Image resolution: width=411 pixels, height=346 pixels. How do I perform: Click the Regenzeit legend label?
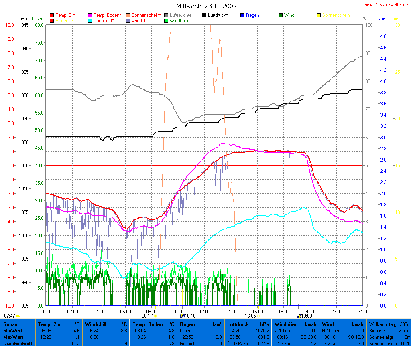[66, 21]
